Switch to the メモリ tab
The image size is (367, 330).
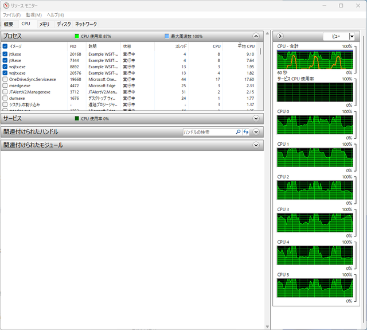44,24
